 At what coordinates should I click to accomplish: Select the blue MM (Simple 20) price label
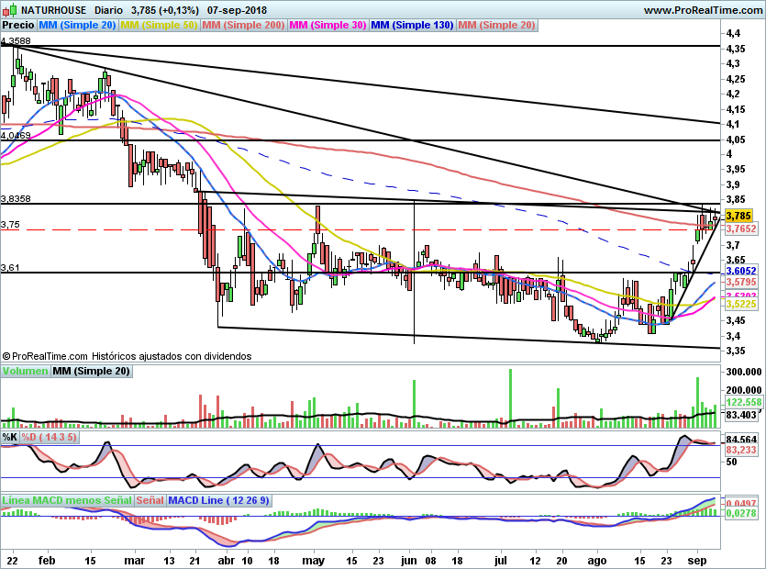(78, 26)
